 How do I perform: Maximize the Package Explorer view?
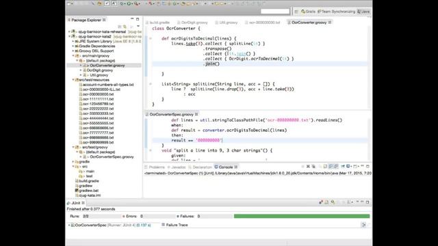coord(138,19)
